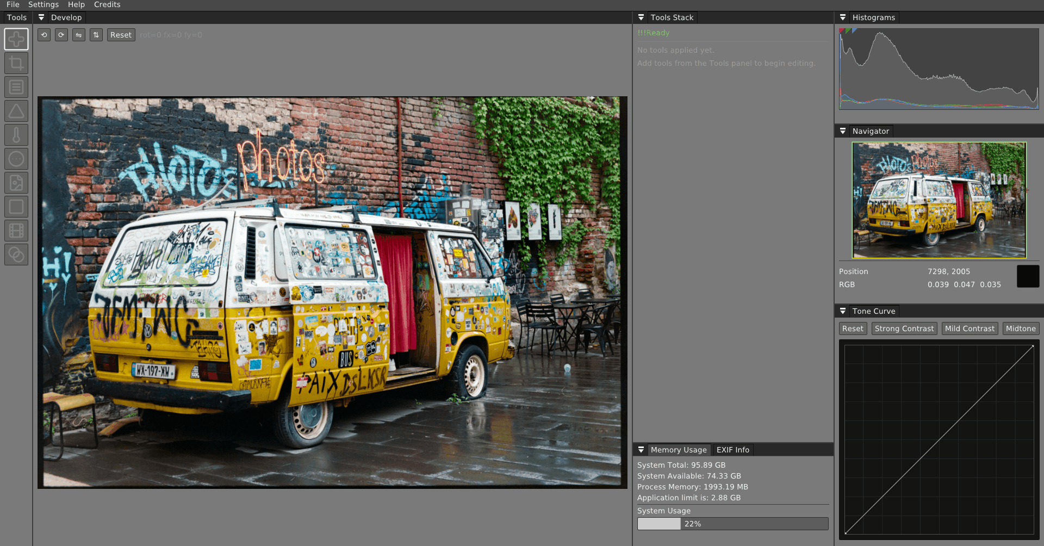Select the thermometer temperature tool

pyautogui.click(x=16, y=134)
